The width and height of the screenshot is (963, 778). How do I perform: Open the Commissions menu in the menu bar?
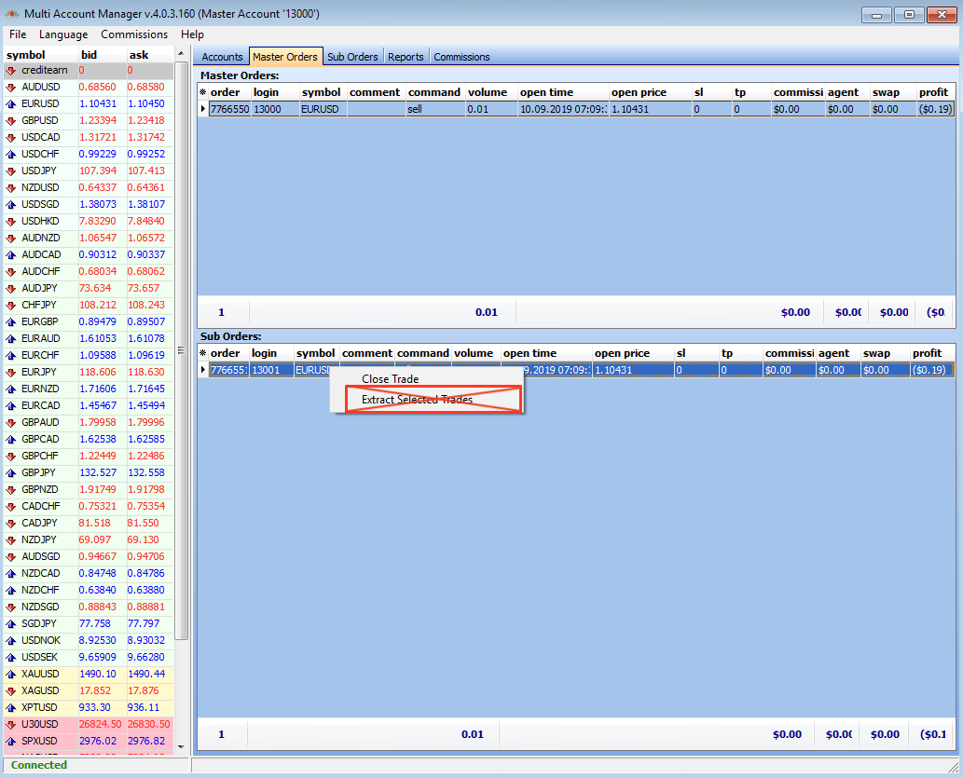point(134,34)
